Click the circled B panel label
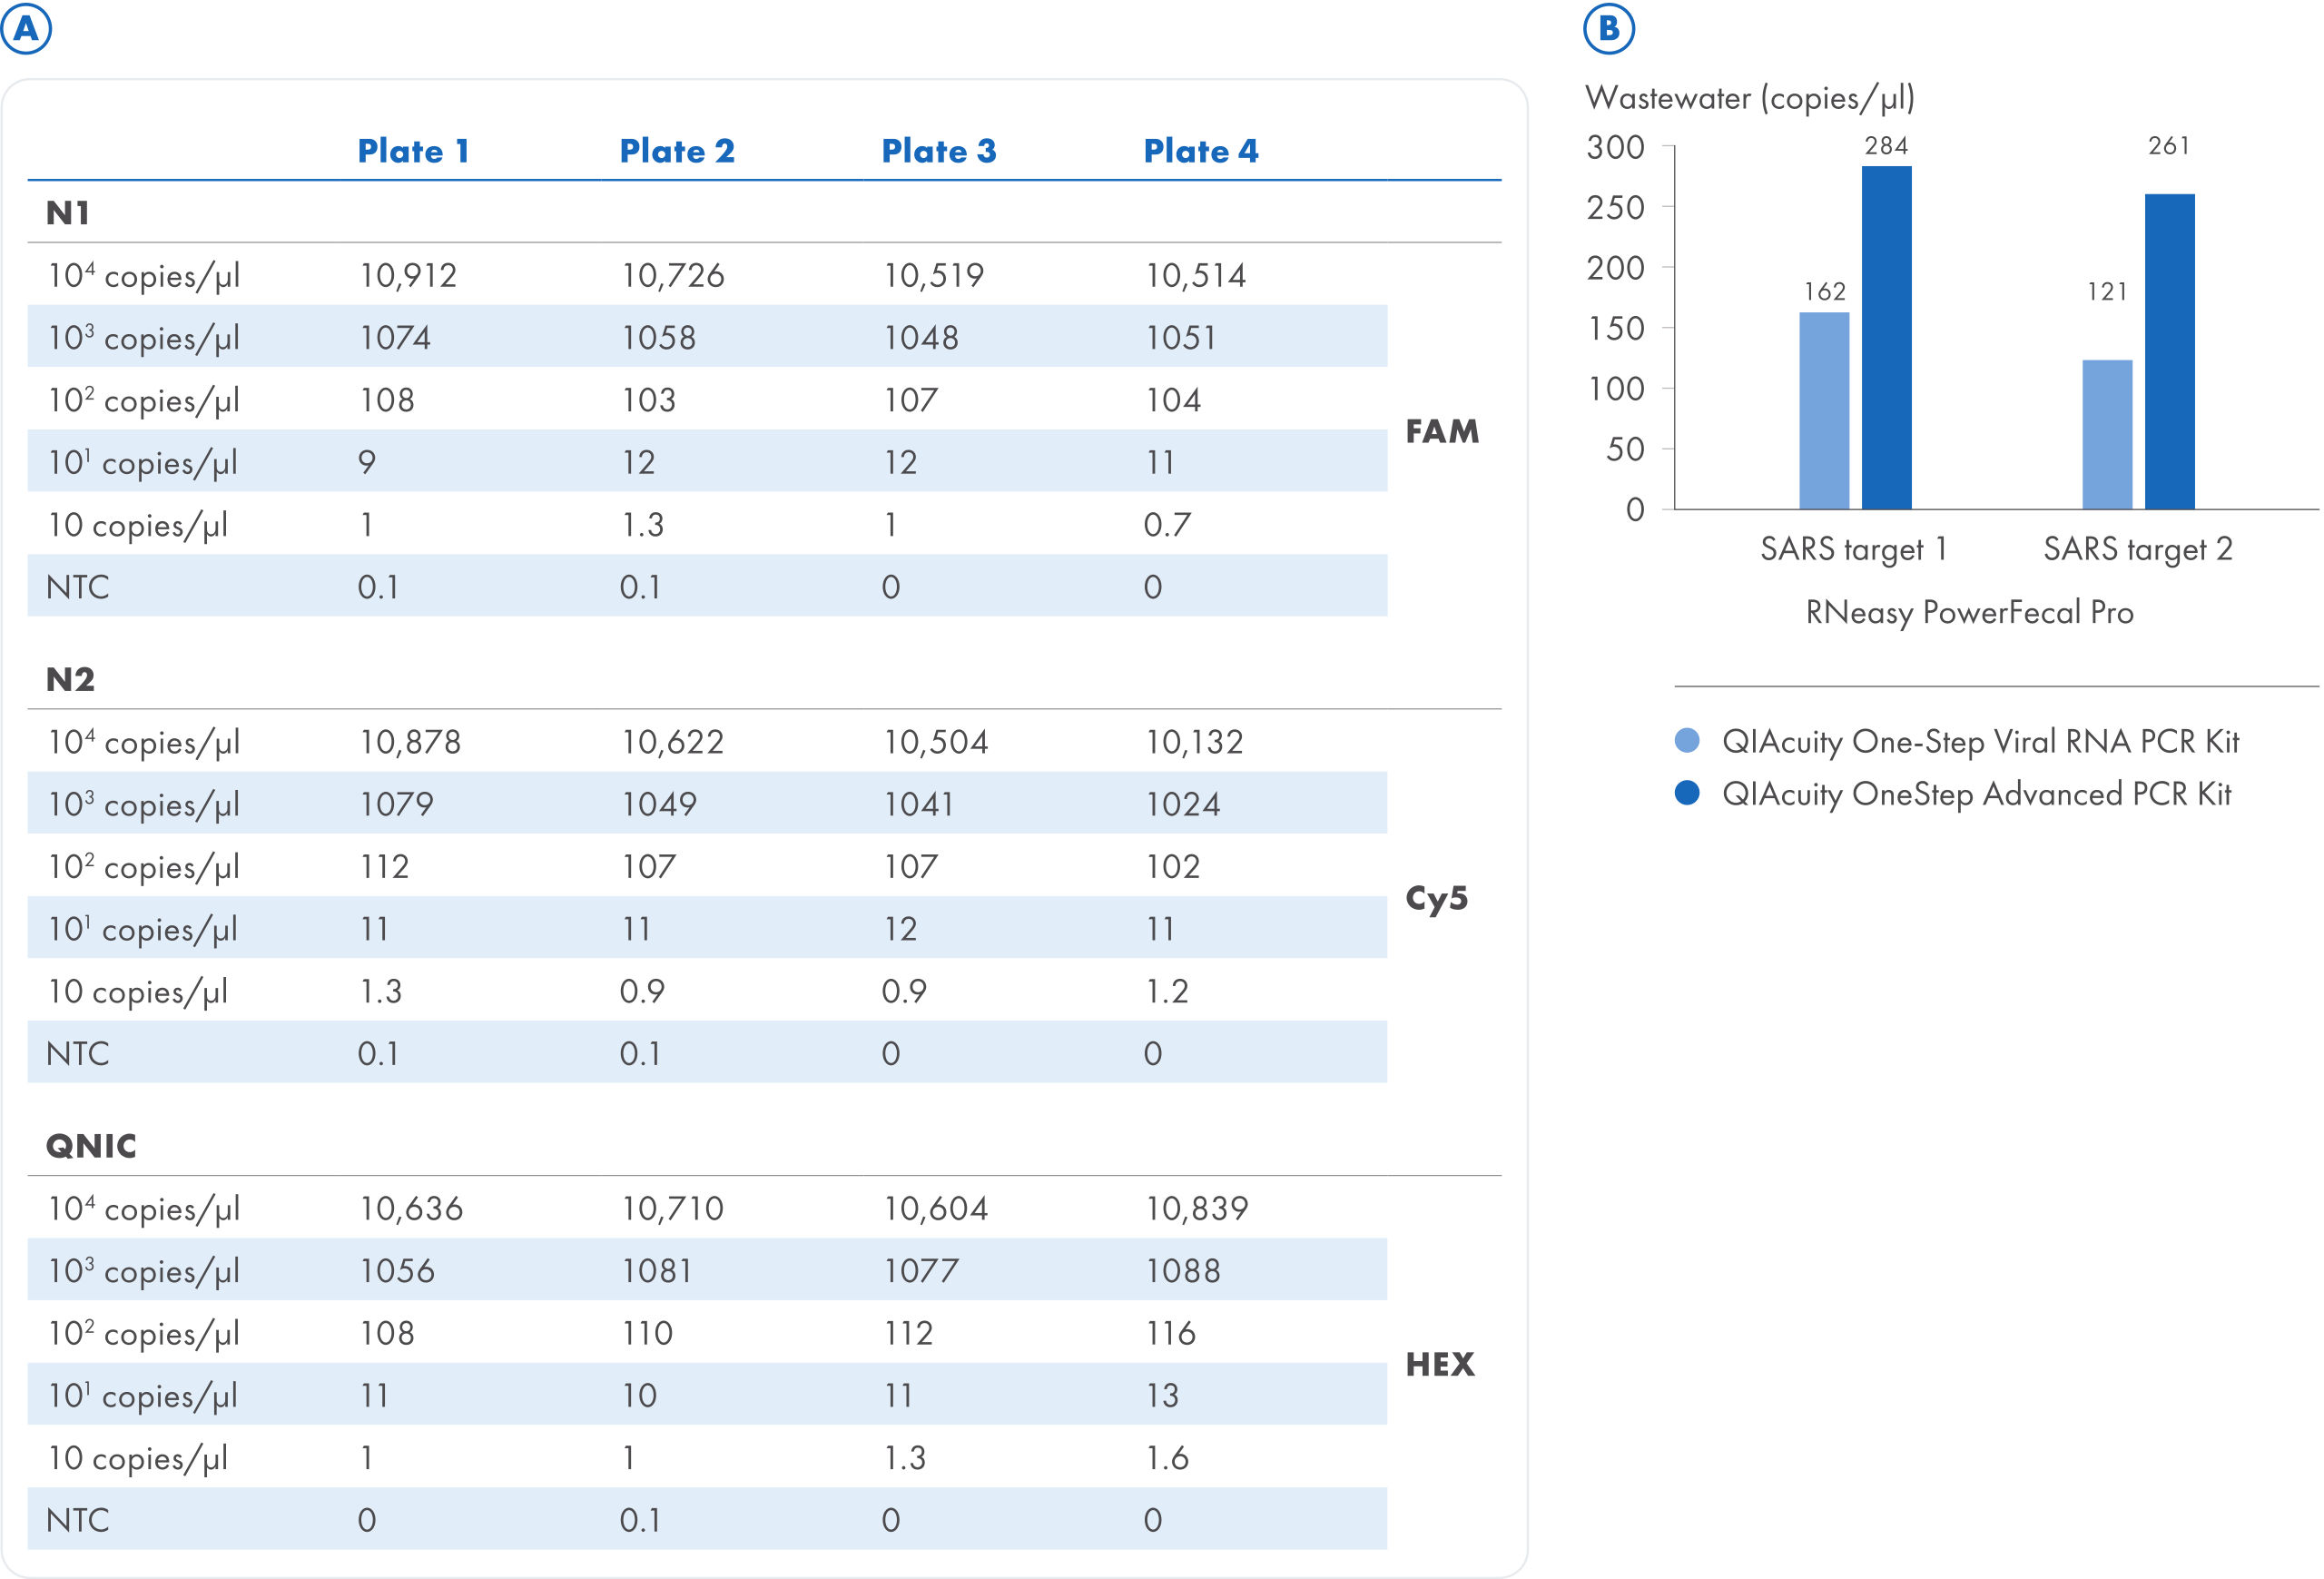The image size is (2324, 1579). 1608,28
